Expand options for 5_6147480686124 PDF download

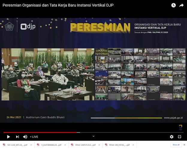65,145
